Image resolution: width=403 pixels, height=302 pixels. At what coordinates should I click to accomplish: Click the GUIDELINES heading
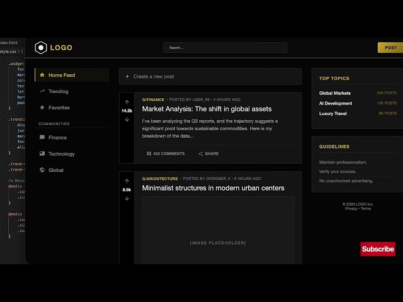334,147
